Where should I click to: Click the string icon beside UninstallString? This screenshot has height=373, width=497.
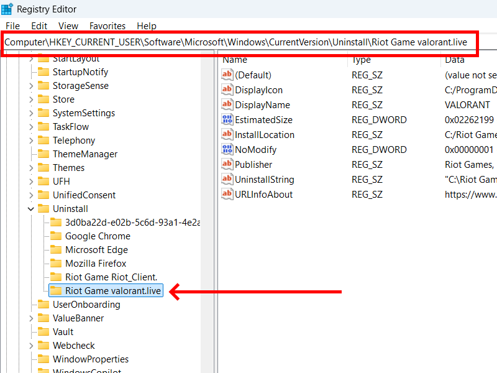(x=227, y=179)
